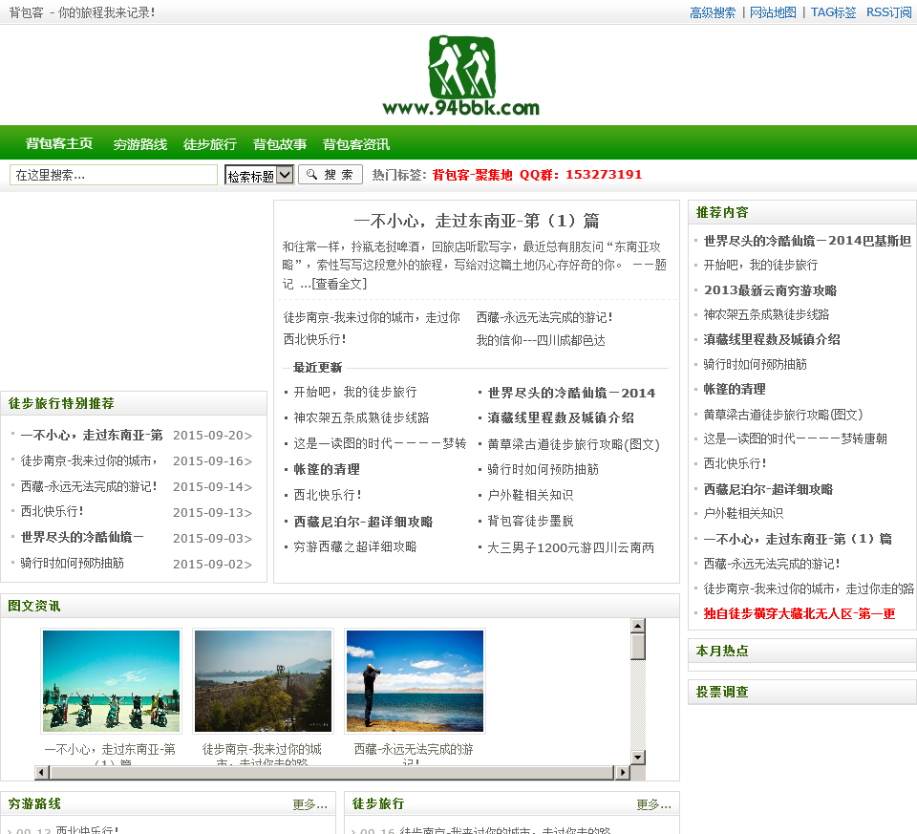Open 西藏-永远无法完成的游记 dated 2015-09-14
This screenshot has width=917, height=834.
pyautogui.click(x=89, y=486)
